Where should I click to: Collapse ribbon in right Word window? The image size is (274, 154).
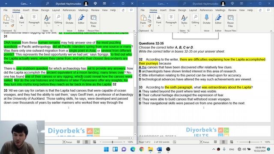271,31
